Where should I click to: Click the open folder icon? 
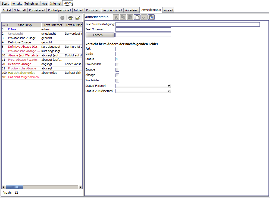(x=77, y=18)
